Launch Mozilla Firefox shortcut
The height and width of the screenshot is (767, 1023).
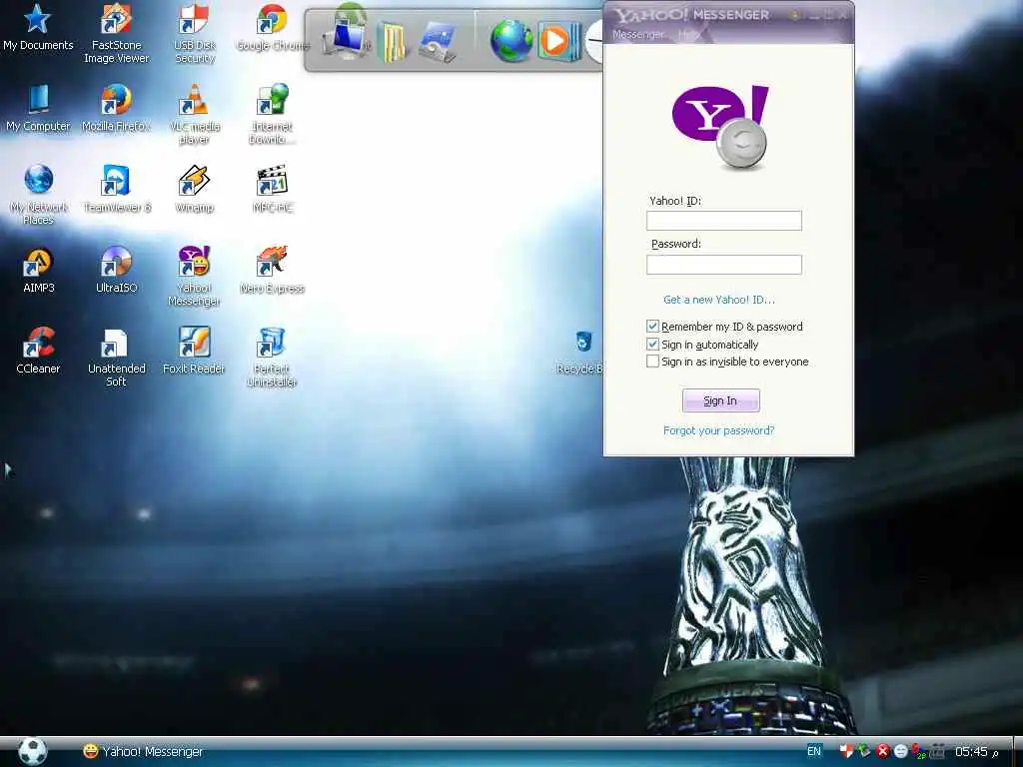pyautogui.click(x=116, y=108)
